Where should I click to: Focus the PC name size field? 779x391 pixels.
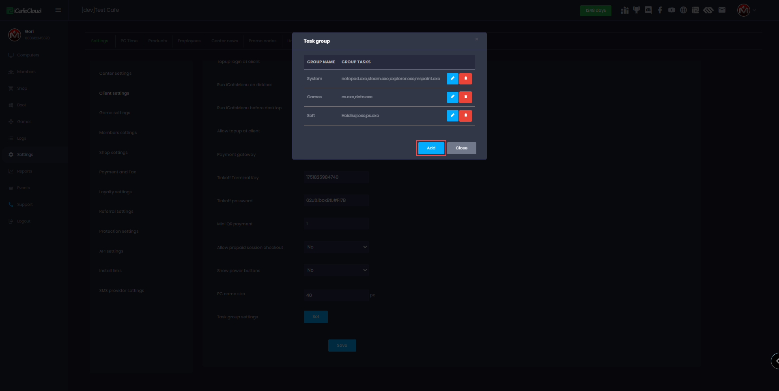[336, 295]
